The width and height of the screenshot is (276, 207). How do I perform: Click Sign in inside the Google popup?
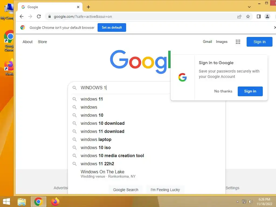coord(250,91)
